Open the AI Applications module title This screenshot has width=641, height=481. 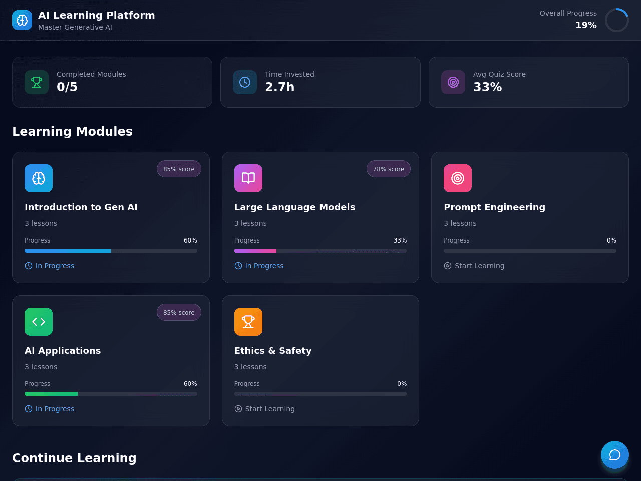pyautogui.click(x=63, y=351)
